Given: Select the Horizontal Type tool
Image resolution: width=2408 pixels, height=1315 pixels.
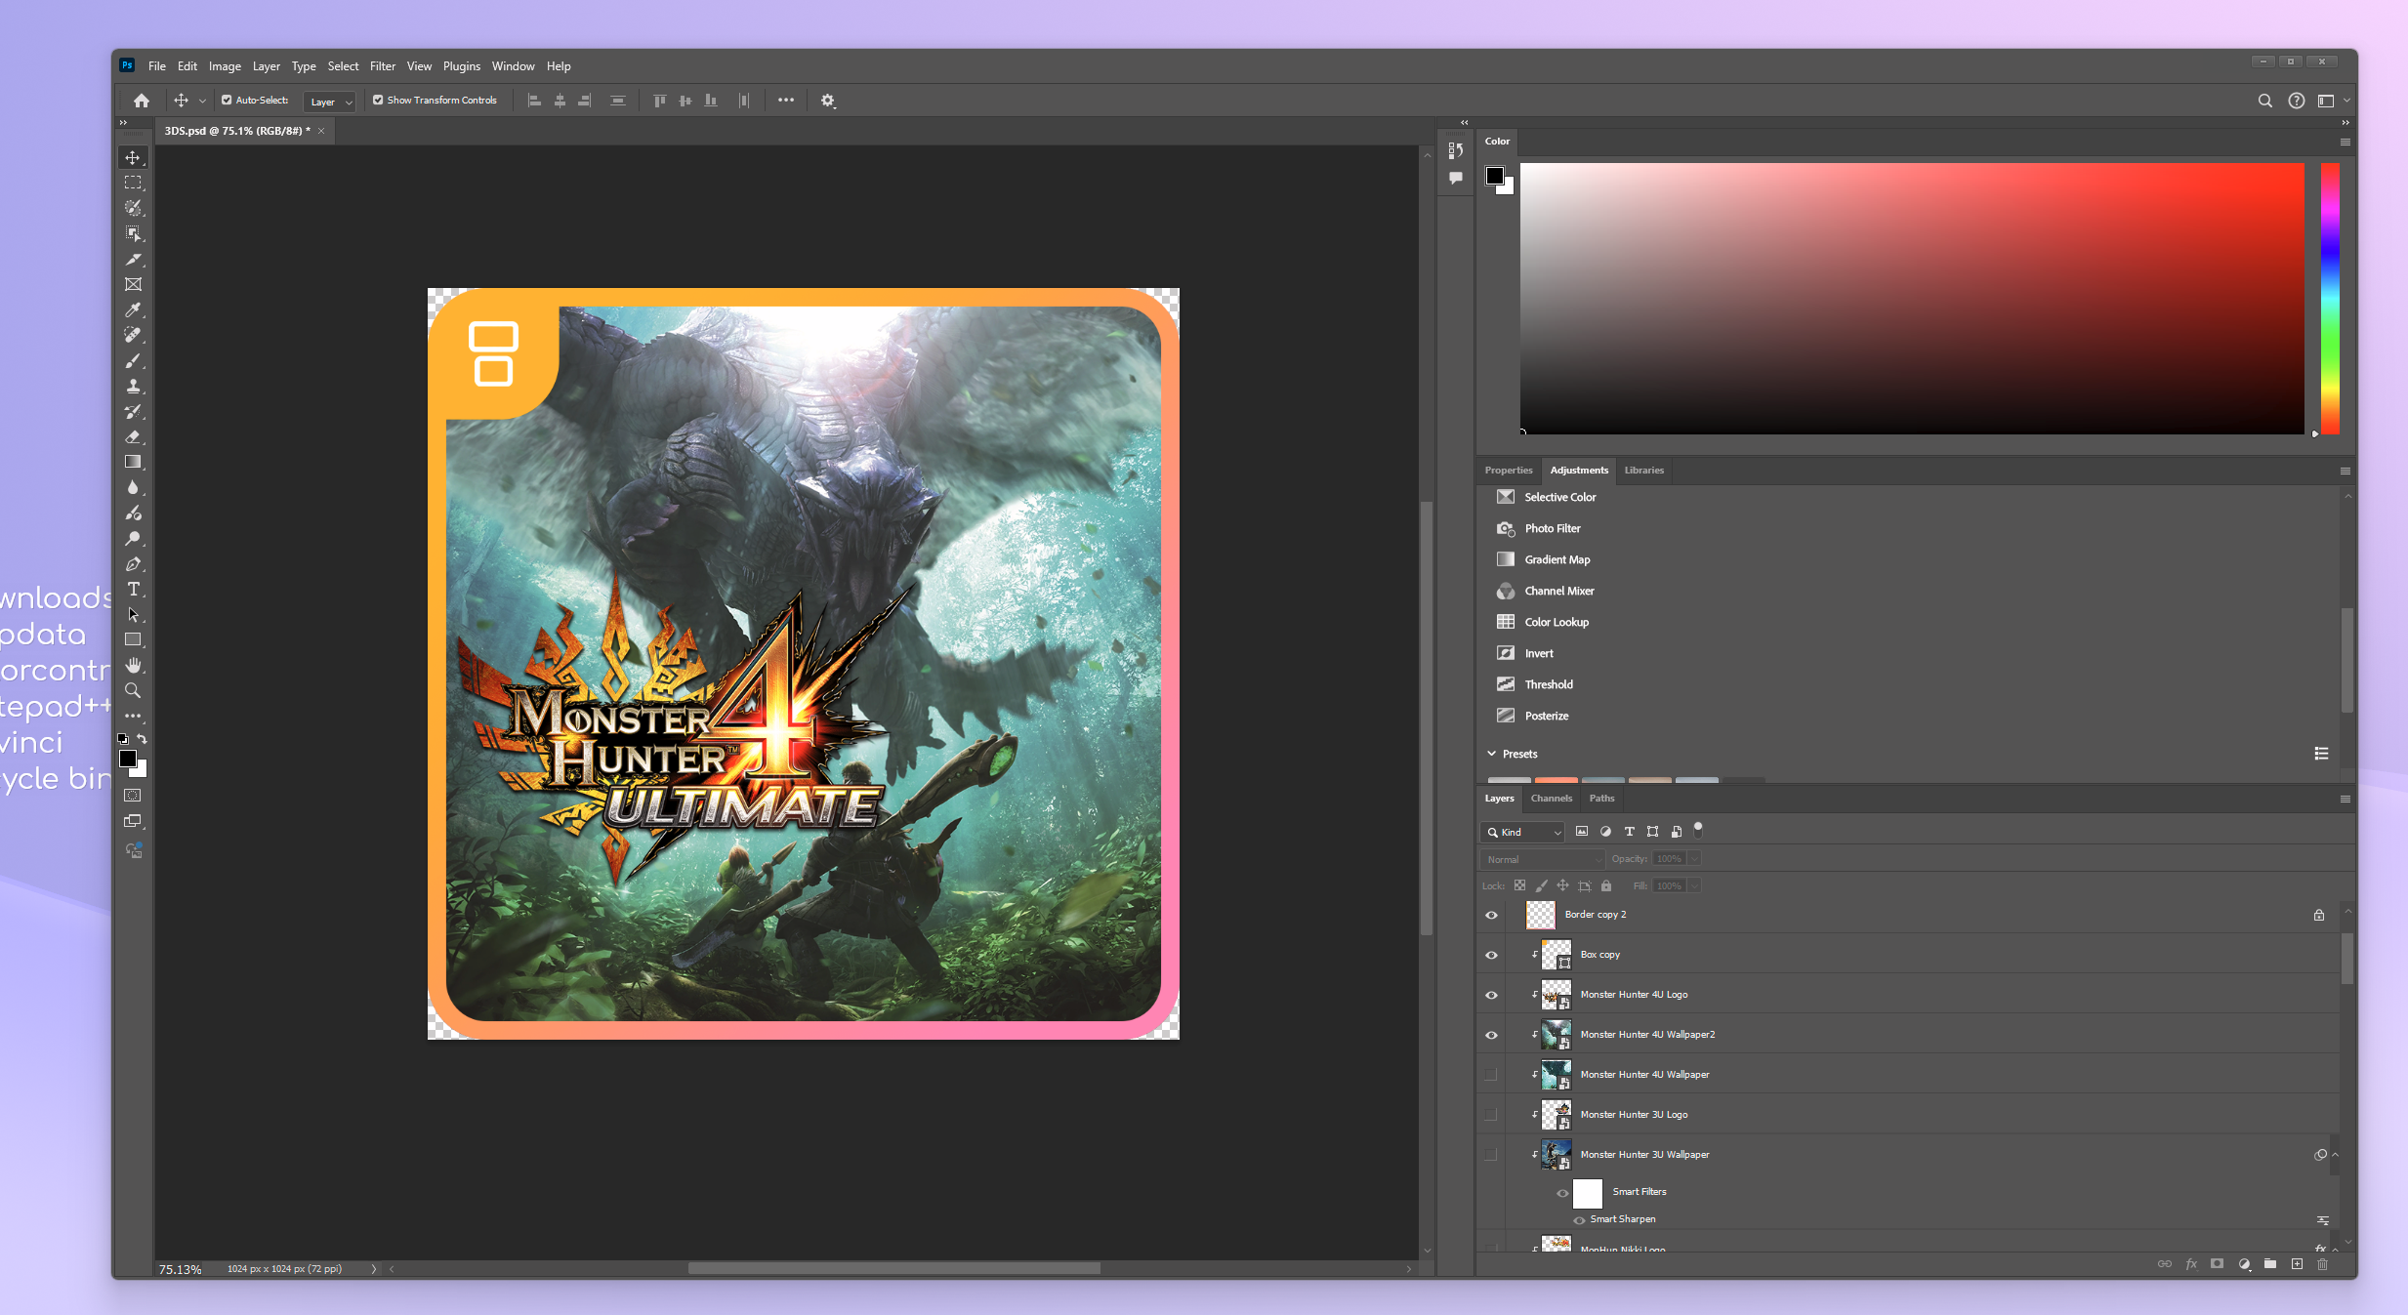Looking at the screenshot, I should [x=133, y=590].
